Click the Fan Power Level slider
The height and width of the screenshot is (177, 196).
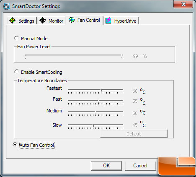74,57
